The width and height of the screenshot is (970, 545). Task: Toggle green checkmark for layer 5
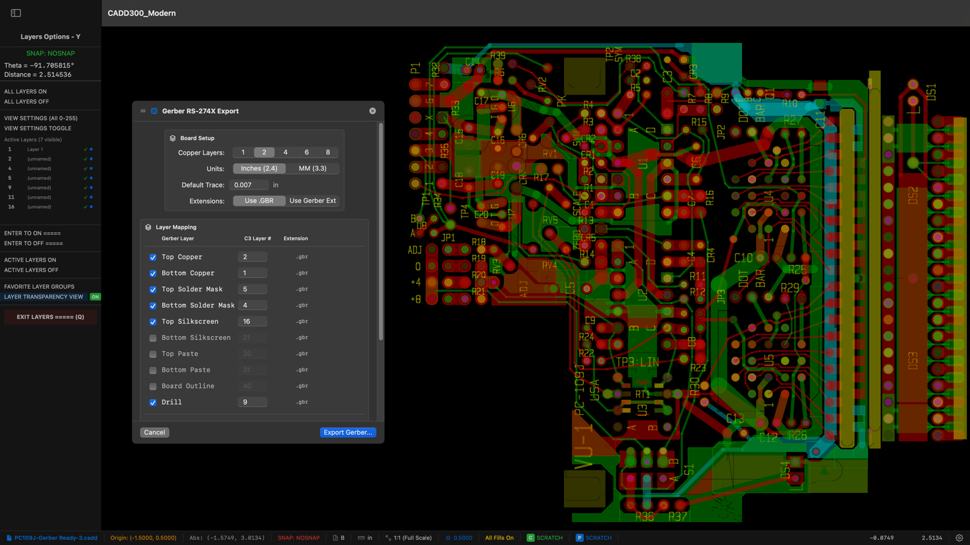click(85, 178)
